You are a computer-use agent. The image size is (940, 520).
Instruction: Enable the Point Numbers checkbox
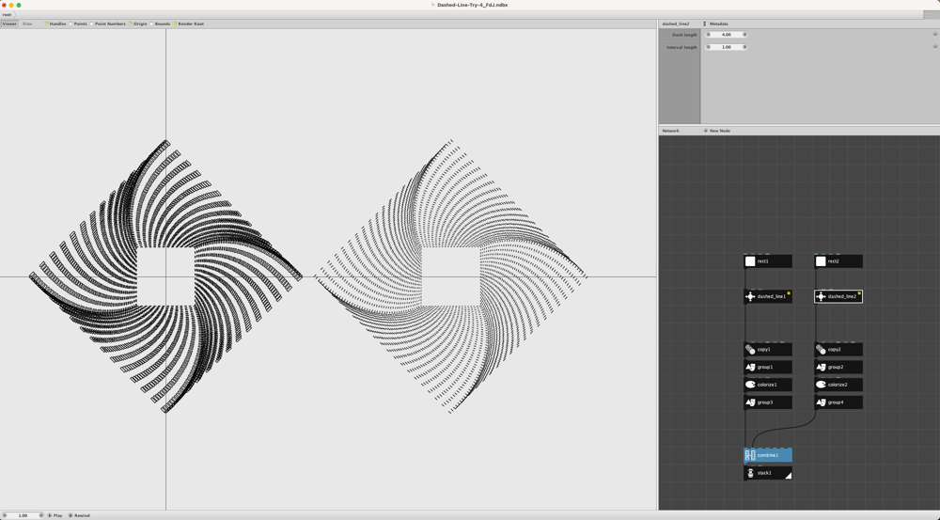pyautogui.click(x=91, y=24)
